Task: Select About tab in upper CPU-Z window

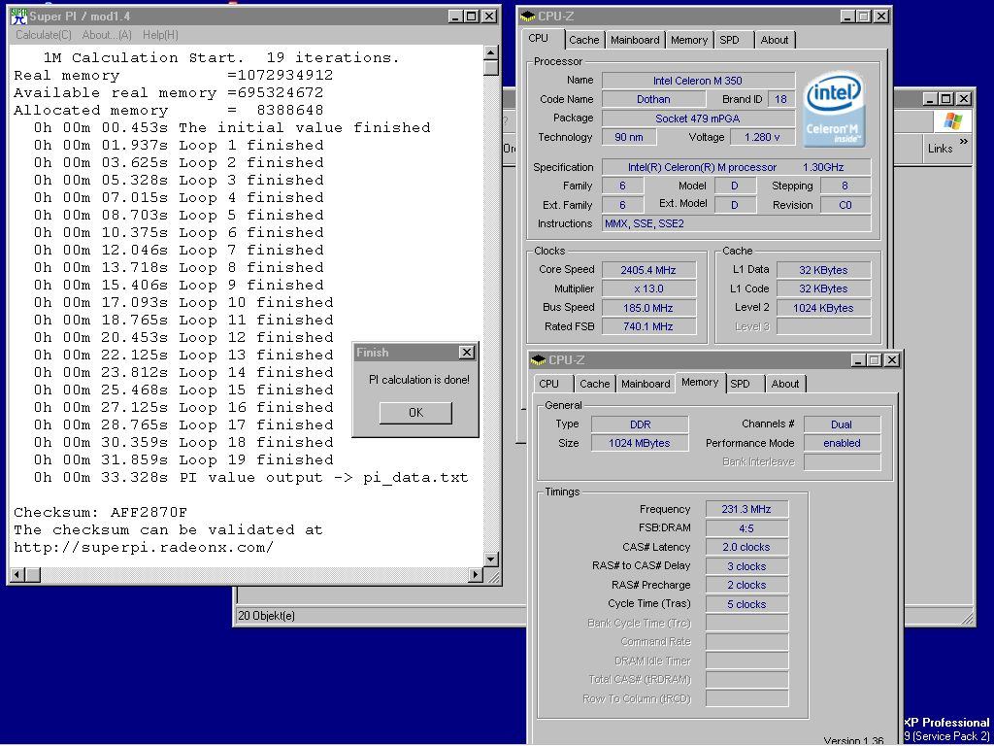Action: (774, 40)
